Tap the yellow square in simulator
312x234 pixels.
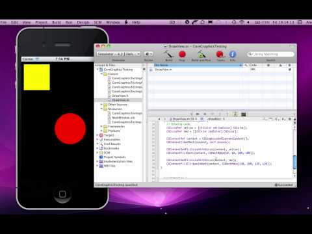tap(37, 77)
